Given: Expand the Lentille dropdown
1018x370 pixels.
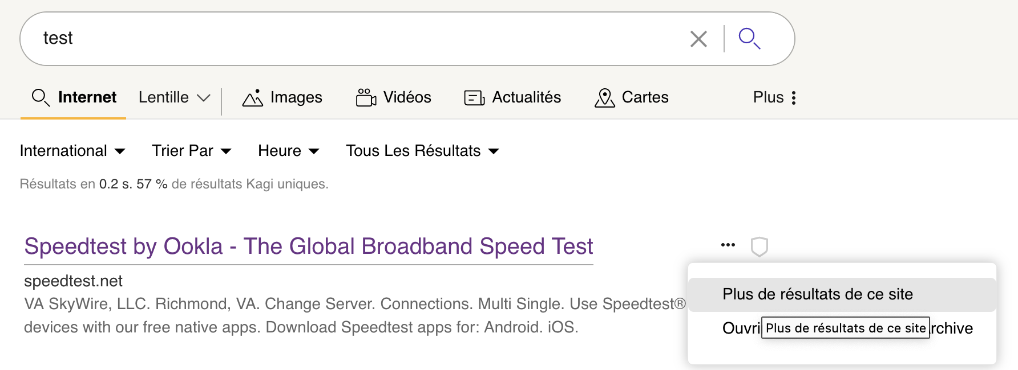Looking at the screenshot, I should 174,97.
